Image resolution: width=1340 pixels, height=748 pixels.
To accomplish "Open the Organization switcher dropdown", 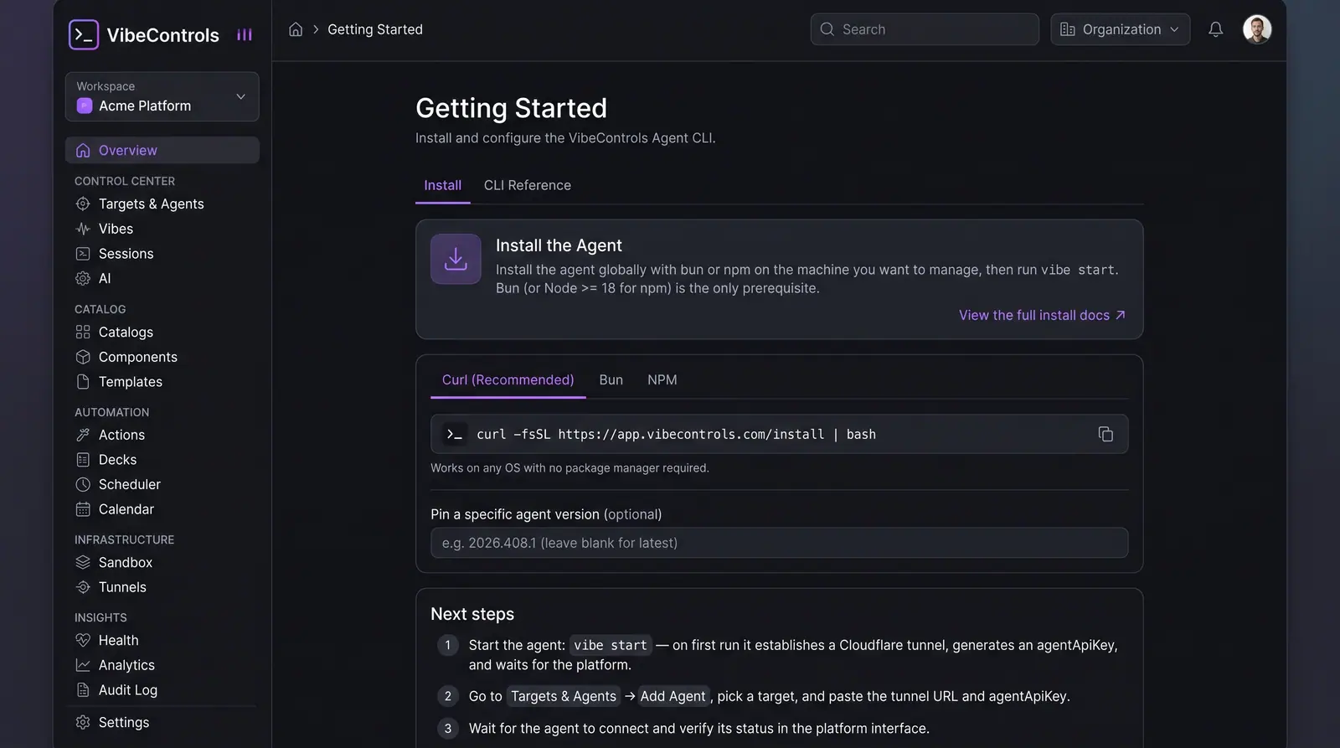I will (x=1121, y=29).
